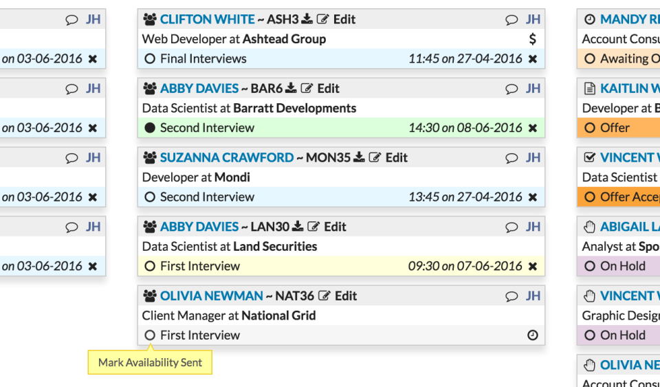Toggle First Interview circle on LAN30 card

point(150,266)
